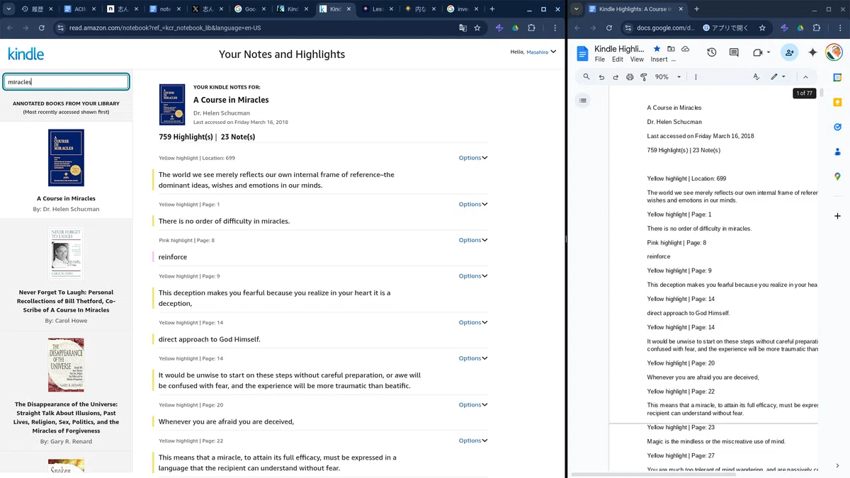View document cloud save status
The width and height of the screenshot is (850, 478).
tap(685, 49)
